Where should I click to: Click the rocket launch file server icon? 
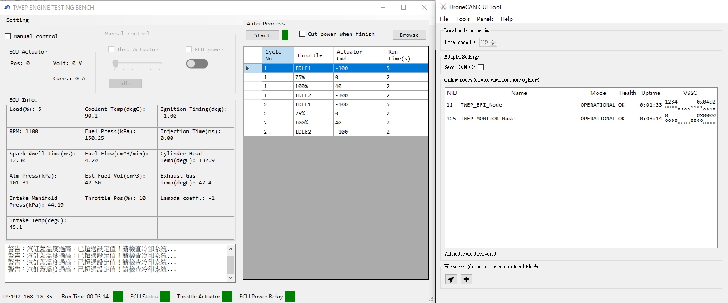click(x=451, y=279)
